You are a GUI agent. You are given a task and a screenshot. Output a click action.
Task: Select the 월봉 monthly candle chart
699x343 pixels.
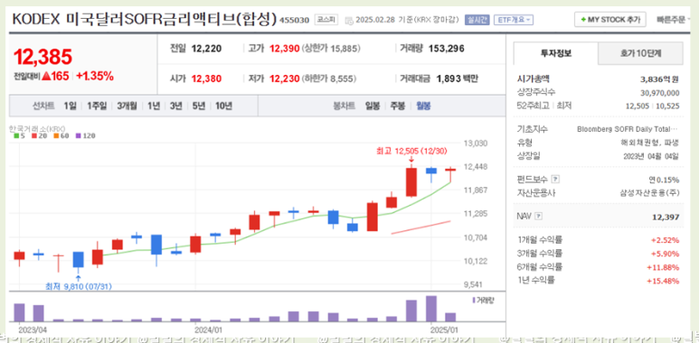423,106
